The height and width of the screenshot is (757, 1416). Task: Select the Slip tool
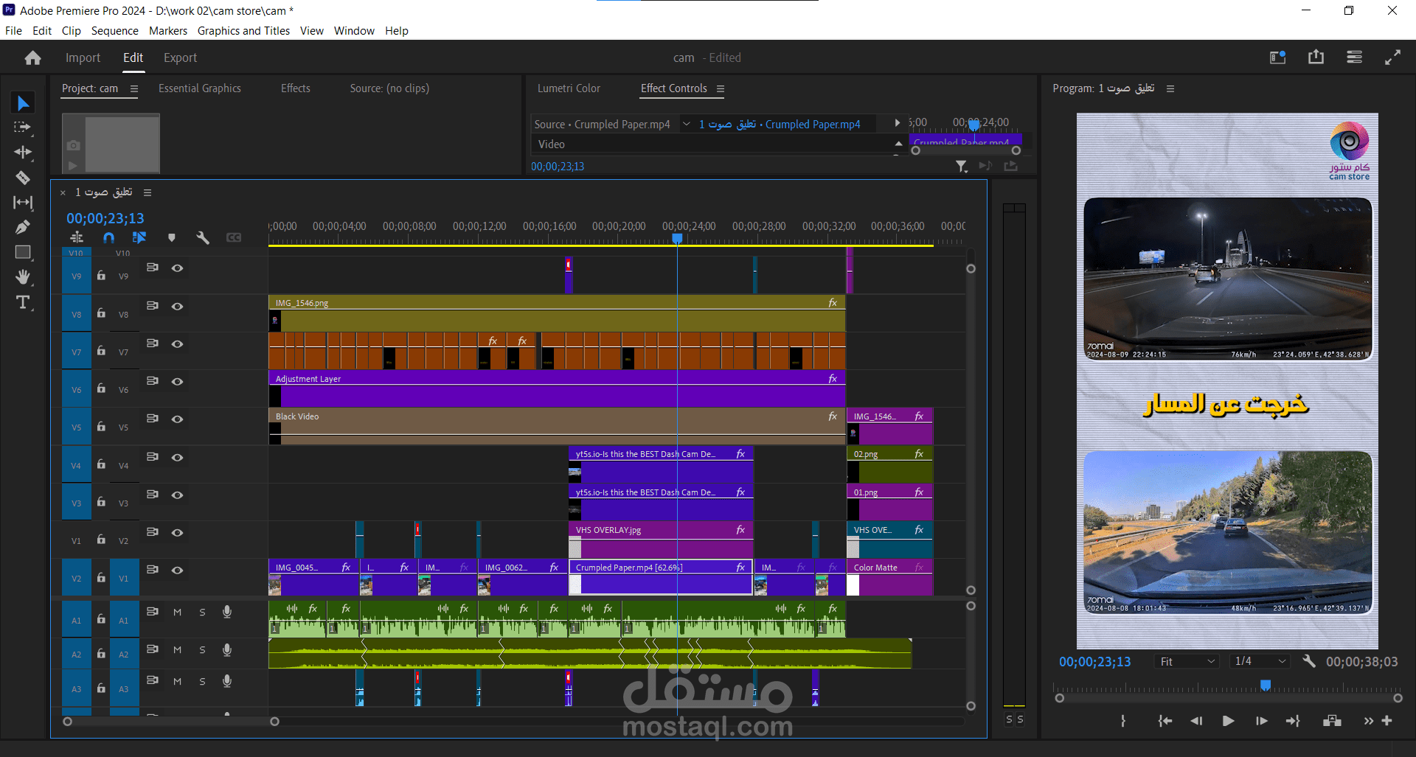[x=23, y=203]
